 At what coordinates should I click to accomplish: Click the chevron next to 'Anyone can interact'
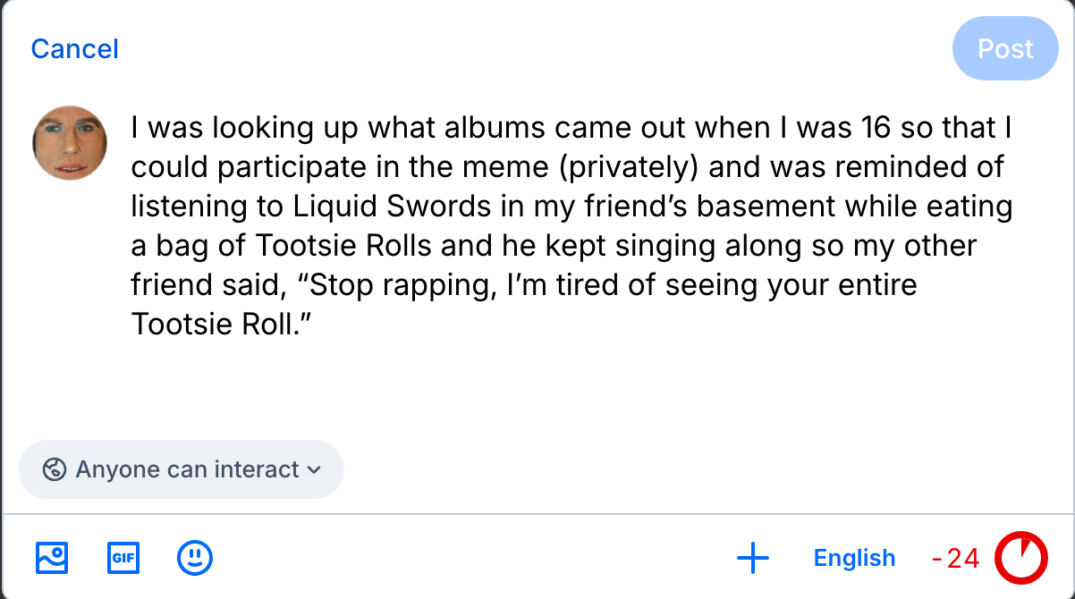314,469
